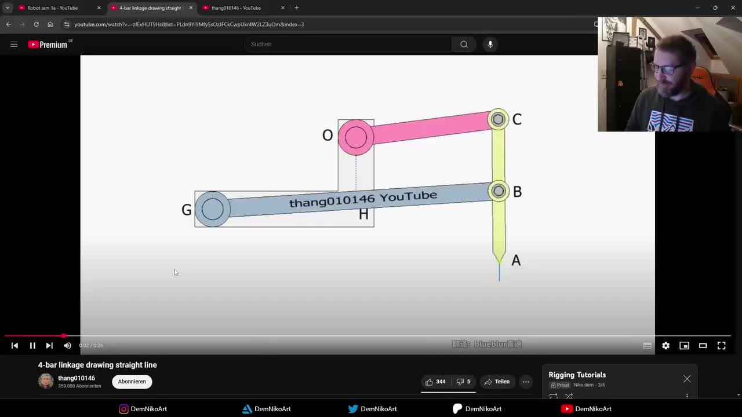Viewport: 742px width, 417px height.
Task: Like the video with 344 likes
Action: [x=435, y=382]
